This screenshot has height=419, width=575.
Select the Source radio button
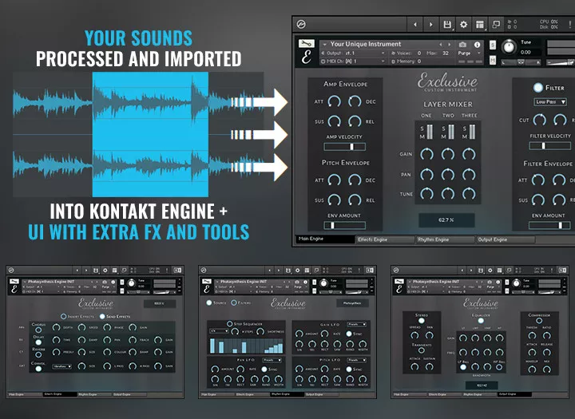tap(209, 302)
